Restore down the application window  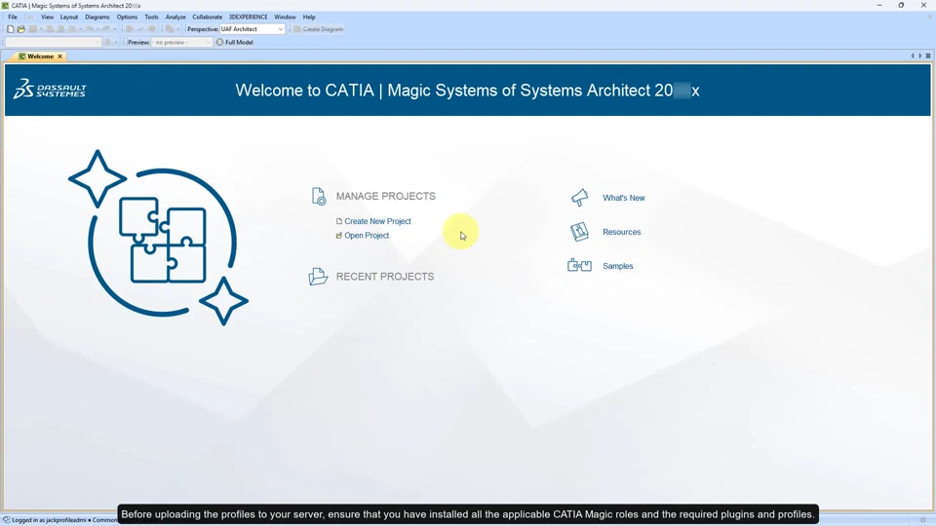tap(901, 6)
